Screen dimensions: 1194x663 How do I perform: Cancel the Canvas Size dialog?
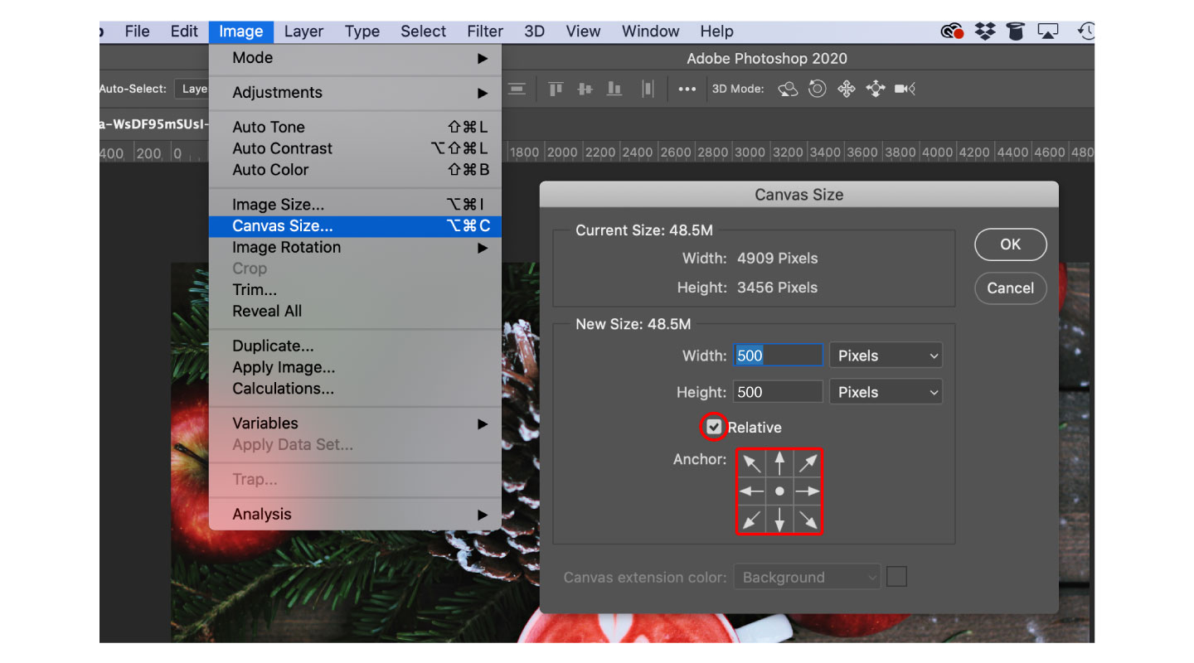click(x=1010, y=288)
